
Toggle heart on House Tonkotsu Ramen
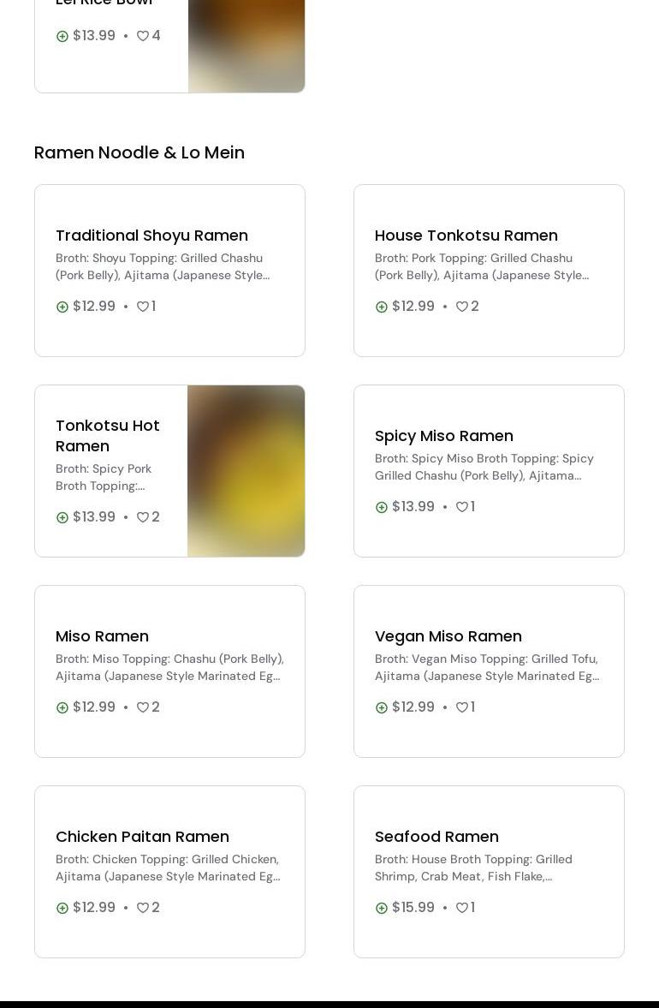point(462,307)
